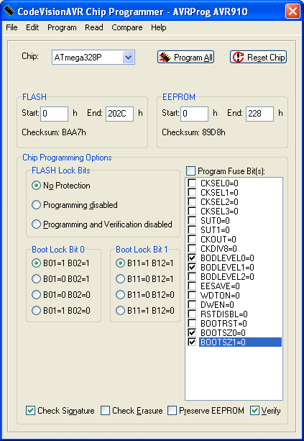Uncheck the BODLEVEL1=0 fuse checkbox
Screen dimensions: 304x441
tap(192, 267)
